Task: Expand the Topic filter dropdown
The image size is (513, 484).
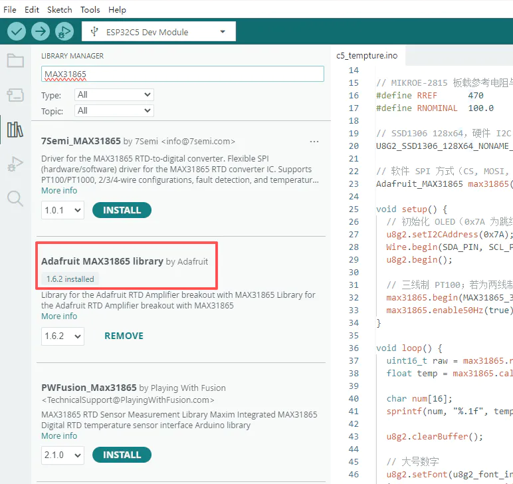Action: pyautogui.click(x=114, y=110)
